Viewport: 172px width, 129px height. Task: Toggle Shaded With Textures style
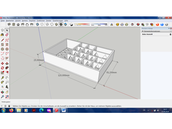(x=61, y=24)
